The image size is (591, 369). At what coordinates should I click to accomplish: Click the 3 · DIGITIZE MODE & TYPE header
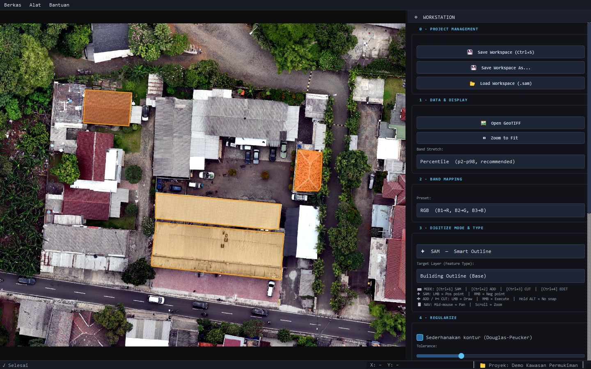click(x=451, y=228)
